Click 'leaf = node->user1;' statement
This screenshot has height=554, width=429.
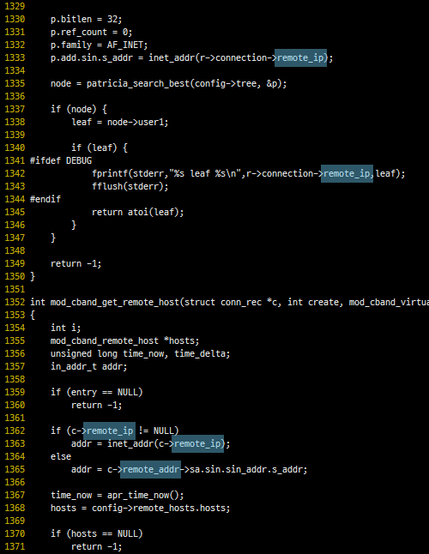120,122
